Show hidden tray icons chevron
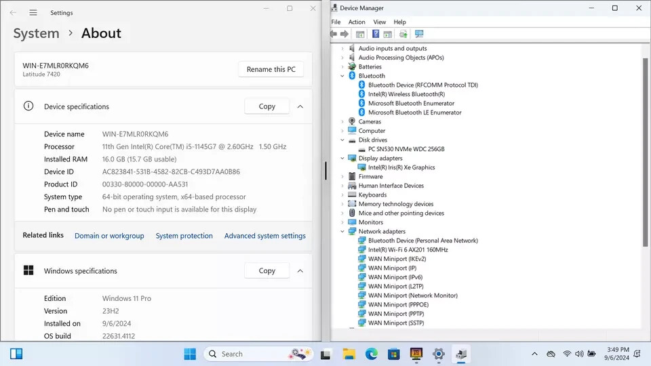 point(534,354)
